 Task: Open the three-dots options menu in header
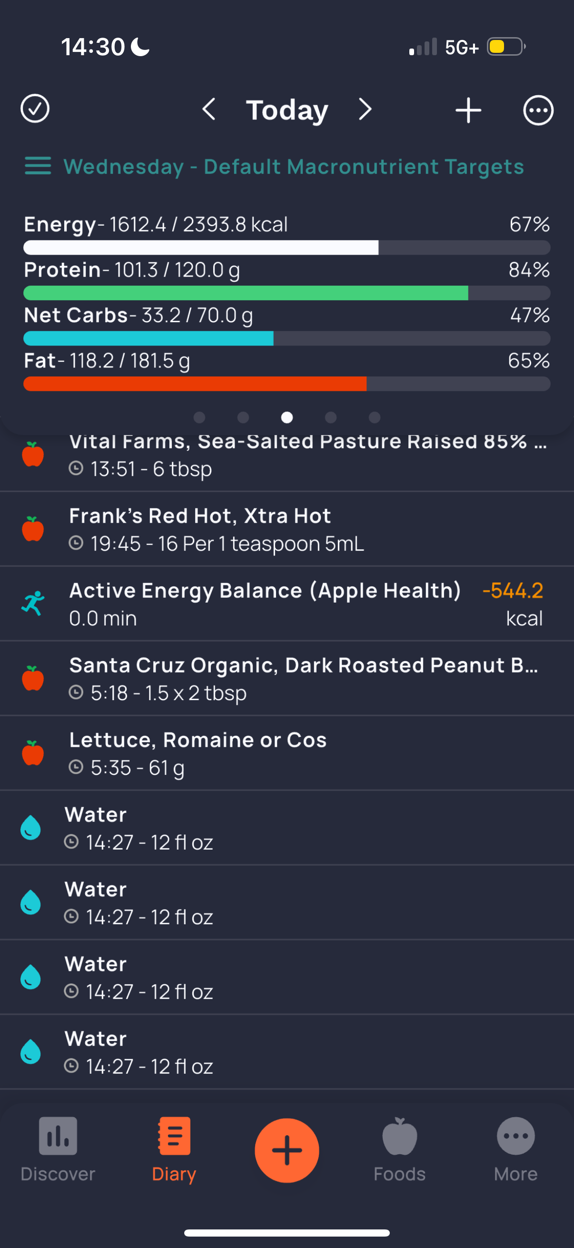point(538,110)
